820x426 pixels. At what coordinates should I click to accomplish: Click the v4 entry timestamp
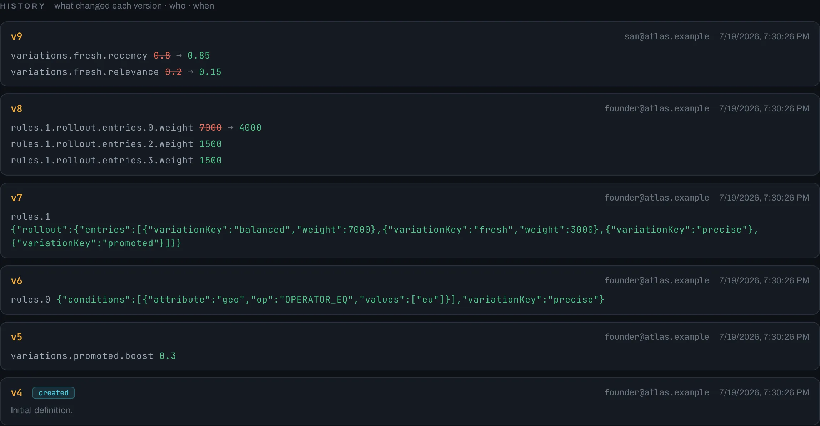[764, 392]
